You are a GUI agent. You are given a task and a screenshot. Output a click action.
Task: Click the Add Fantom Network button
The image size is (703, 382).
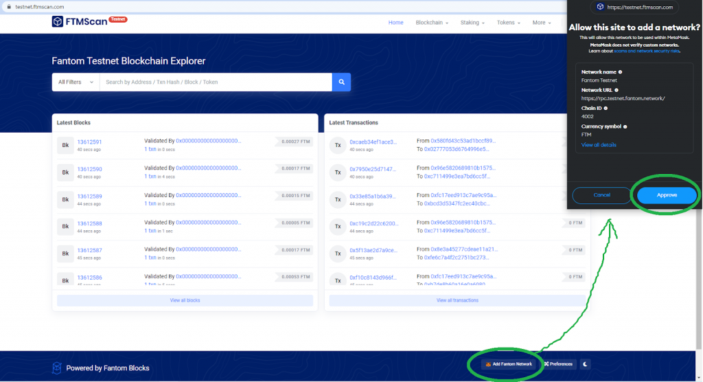tap(509, 364)
